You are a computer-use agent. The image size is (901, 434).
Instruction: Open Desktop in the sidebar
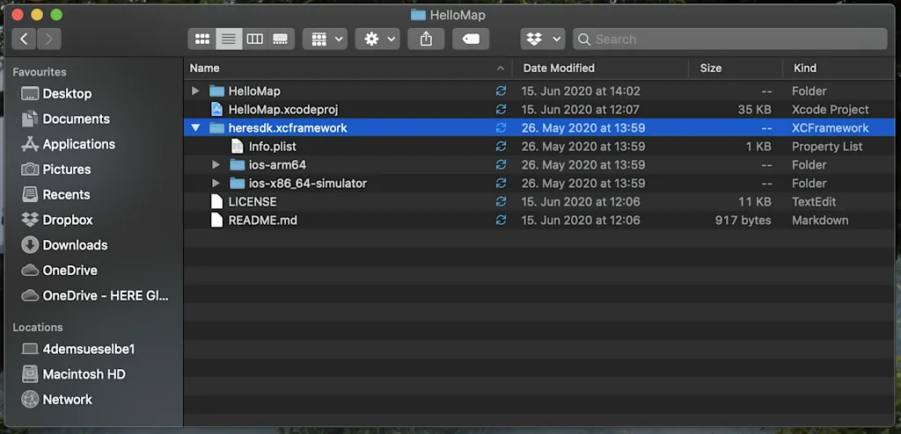tap(67, 94)
